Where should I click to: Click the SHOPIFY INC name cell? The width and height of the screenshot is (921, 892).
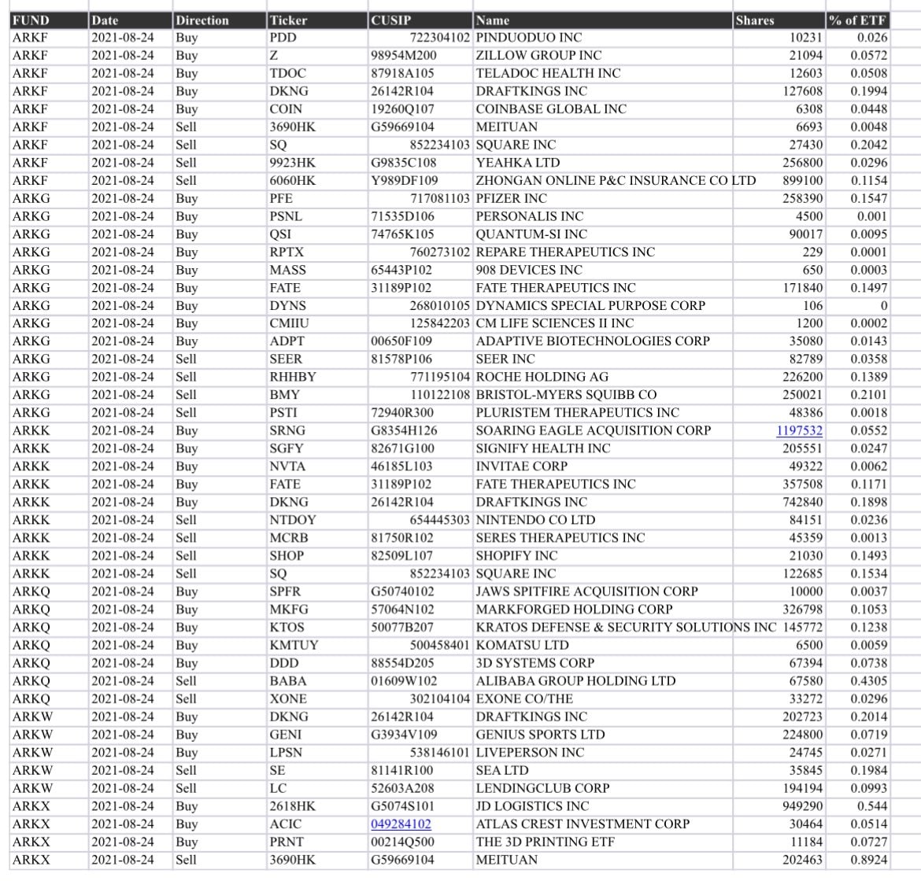tap(603, 556)
